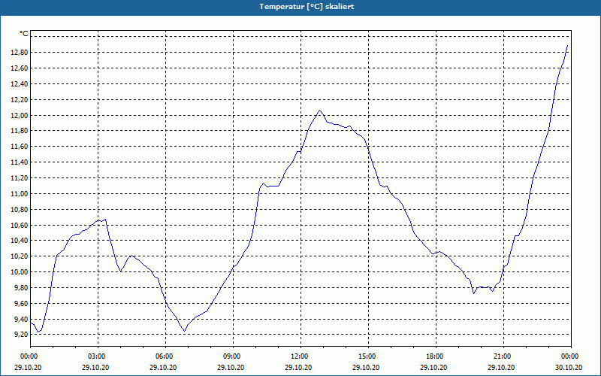Click on the 11,60 axis value

(20, 147)
